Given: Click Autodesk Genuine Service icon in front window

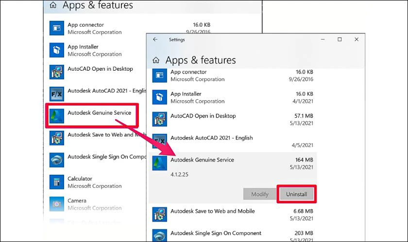Looking at the screenshot, I should pos(159,163).
